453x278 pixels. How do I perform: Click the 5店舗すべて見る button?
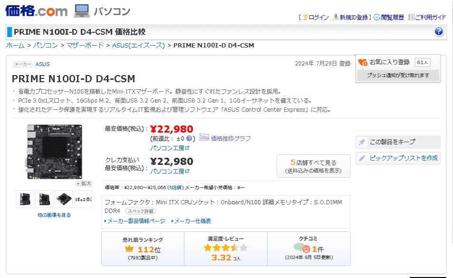click(313, 166)
